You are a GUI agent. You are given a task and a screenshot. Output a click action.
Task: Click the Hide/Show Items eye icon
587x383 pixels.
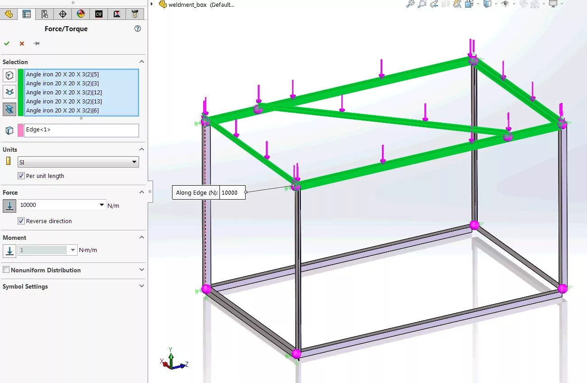coord(505,4)
